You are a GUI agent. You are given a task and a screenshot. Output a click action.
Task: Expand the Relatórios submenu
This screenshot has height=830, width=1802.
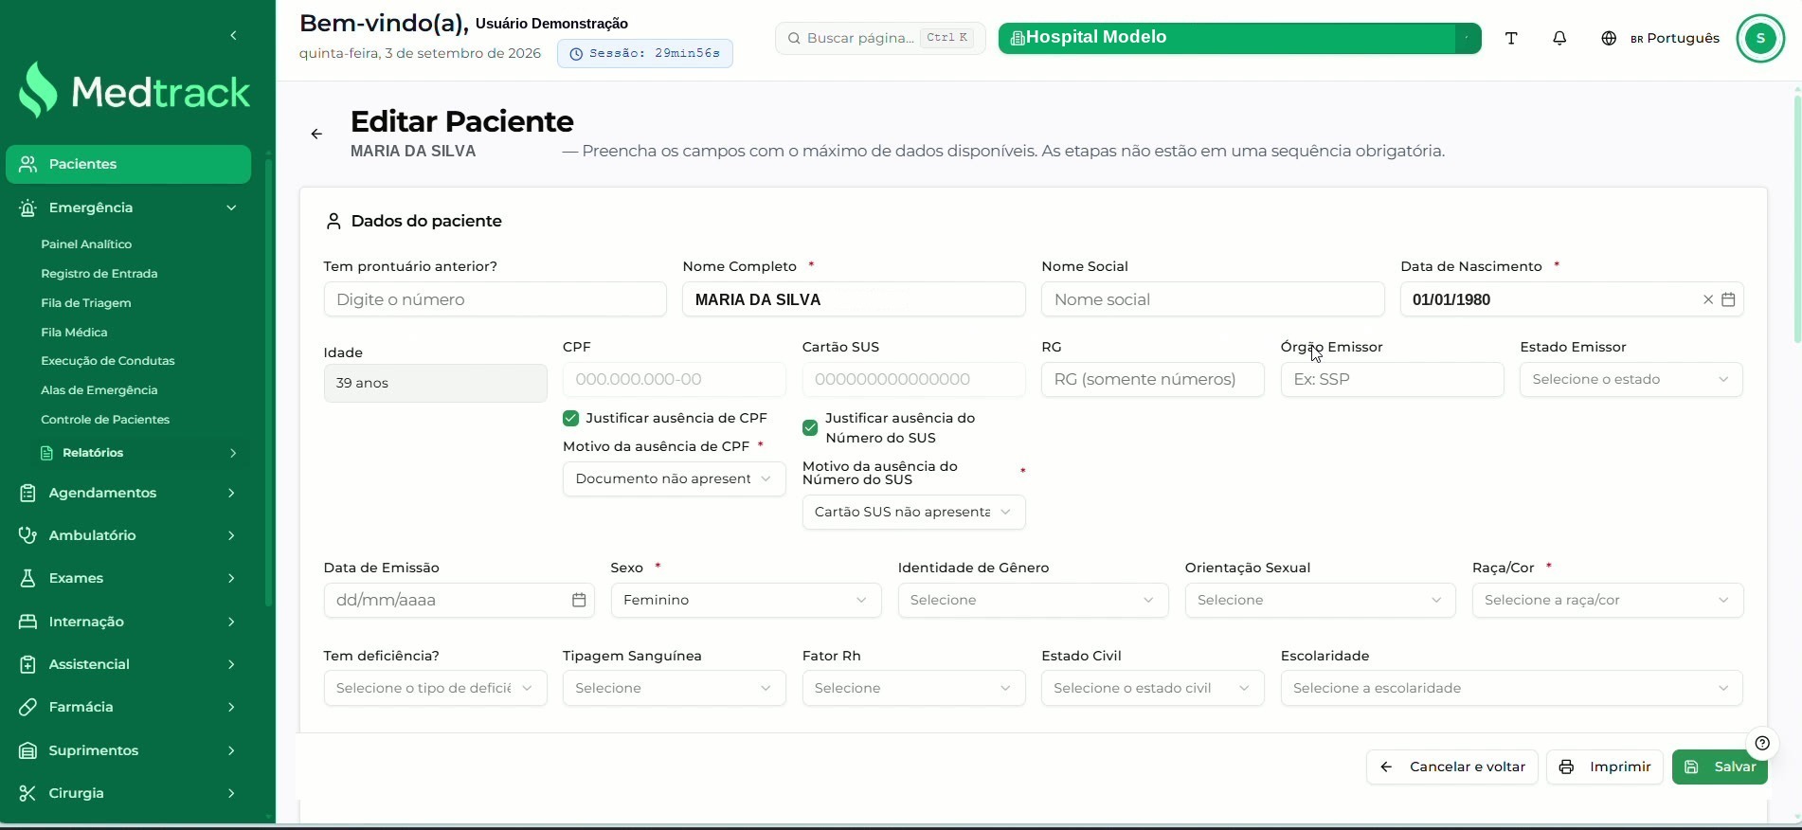pos(138,453)
